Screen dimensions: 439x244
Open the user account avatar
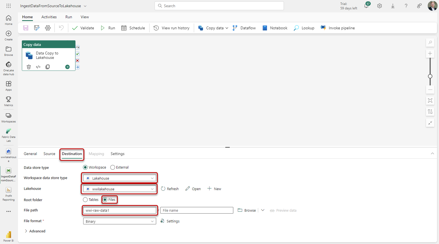(432, 6)
